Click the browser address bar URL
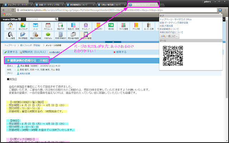229x143 pixels. coord(117,10)
